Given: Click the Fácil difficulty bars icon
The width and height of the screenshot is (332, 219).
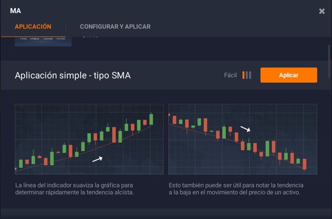Looking at the screenshot, I should (x=247, y=75).
